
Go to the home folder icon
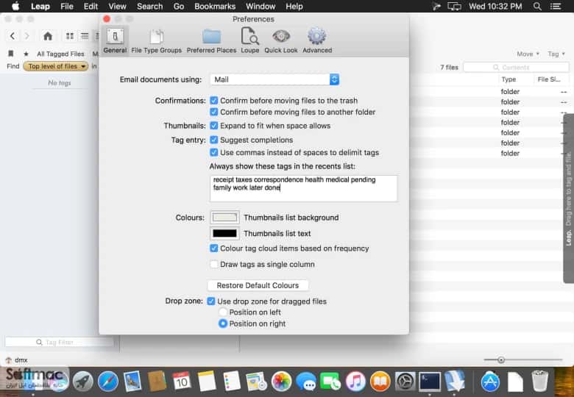click(x=48, y=36)
